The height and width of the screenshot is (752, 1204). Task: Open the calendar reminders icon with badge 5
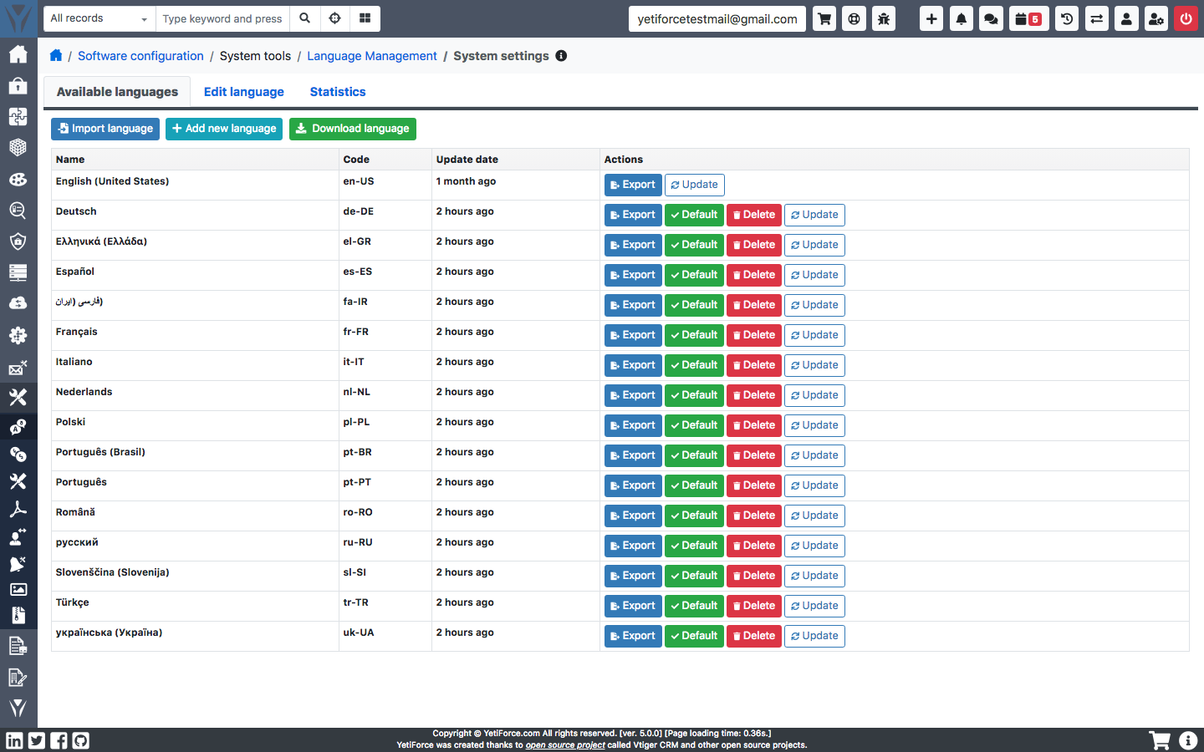(1028, 18)
